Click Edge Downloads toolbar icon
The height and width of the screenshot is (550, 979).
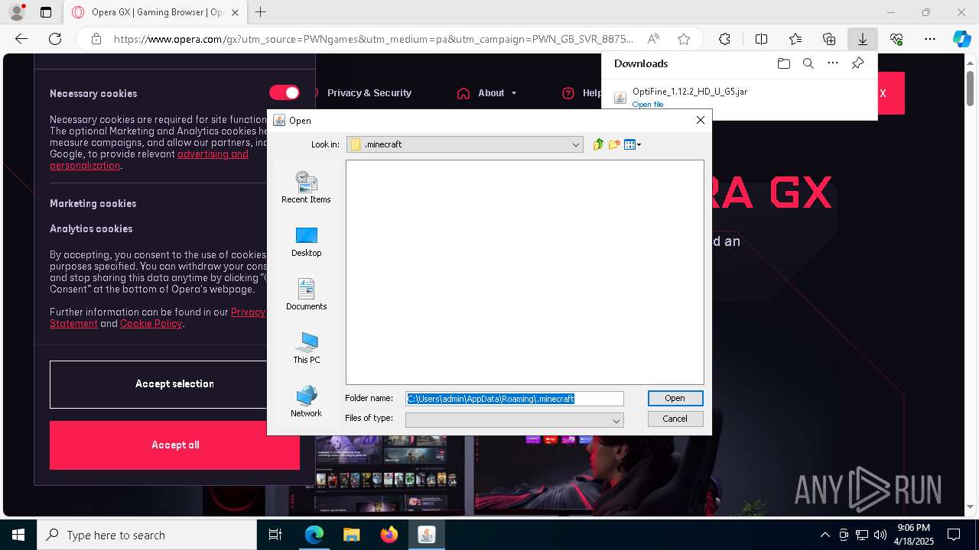point(862,39)
